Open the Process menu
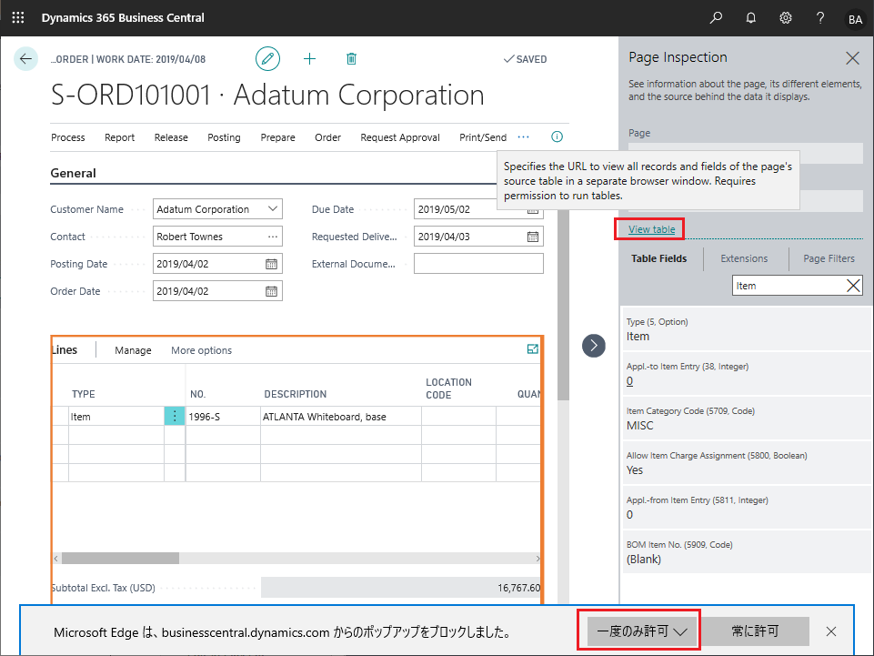This screenshot has height=656, width=874. [x=68, y=137]
